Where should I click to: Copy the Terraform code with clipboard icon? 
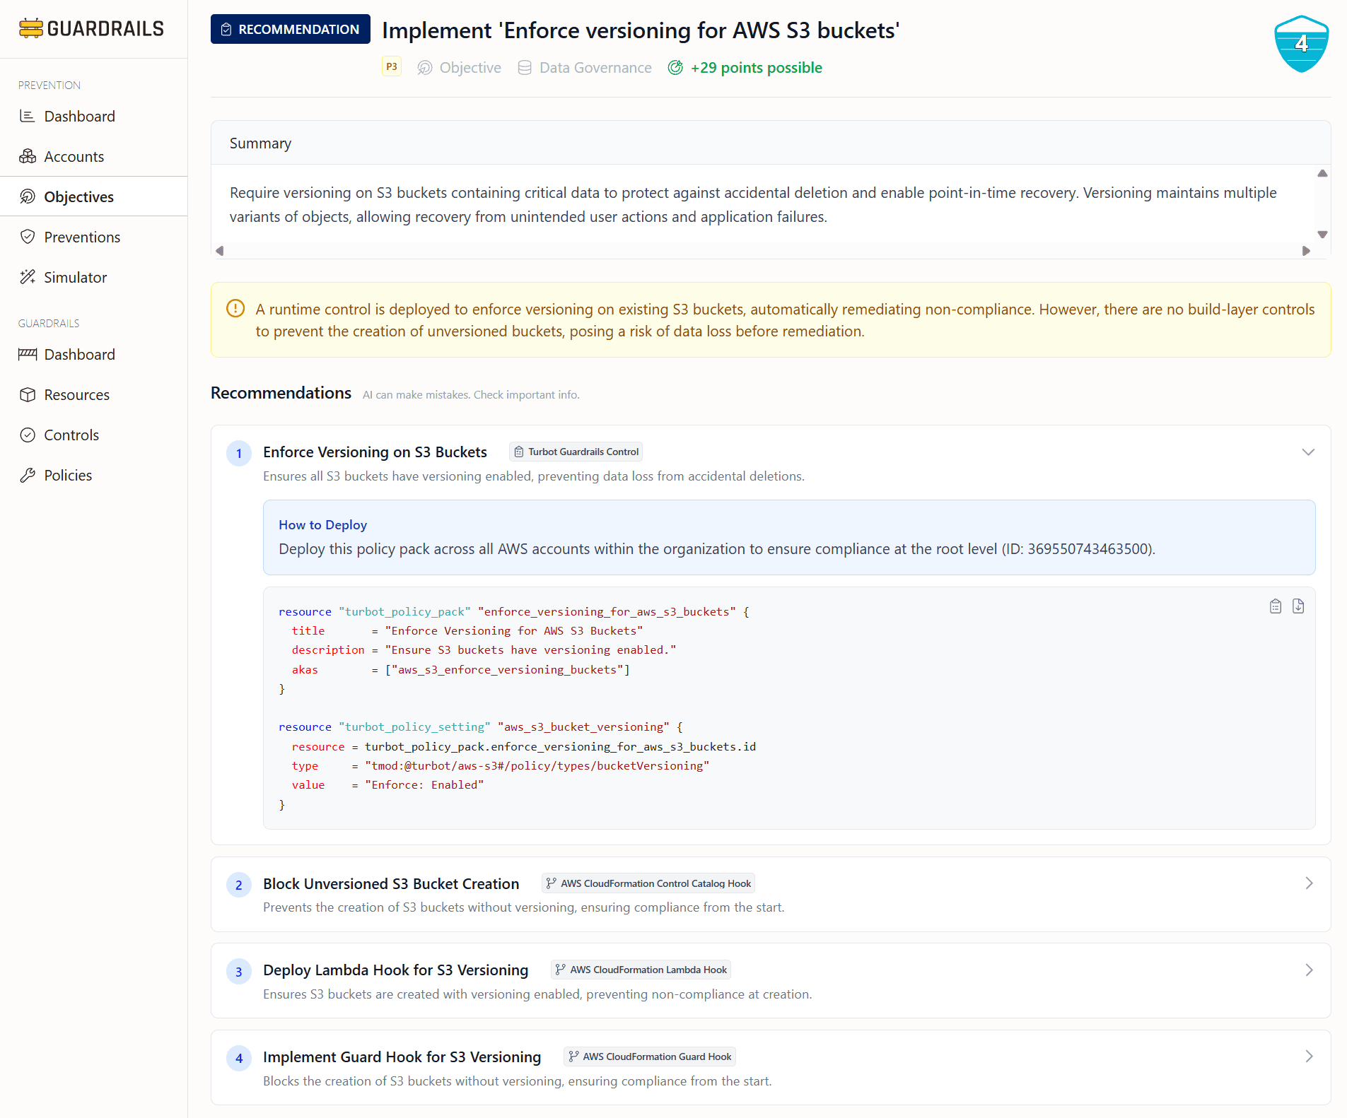tap(1275, 606)
